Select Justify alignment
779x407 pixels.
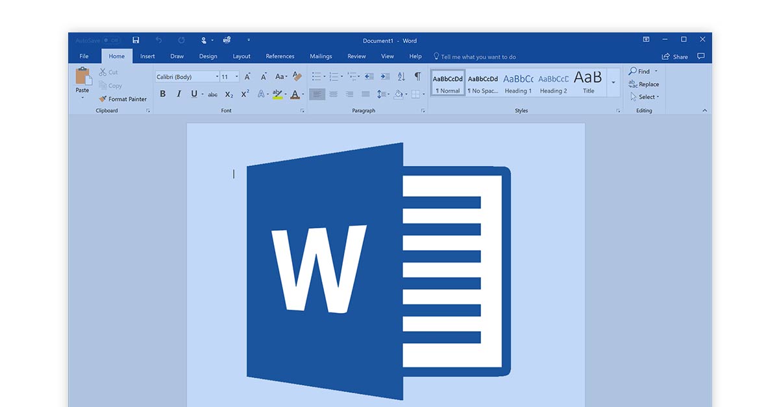point(365,94)
